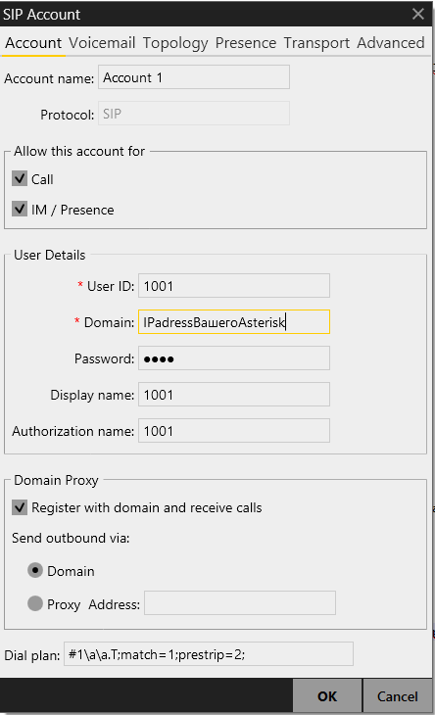Open the Topology tab
The width and height of the screenshot is (435, 715).
pos(175,43)
